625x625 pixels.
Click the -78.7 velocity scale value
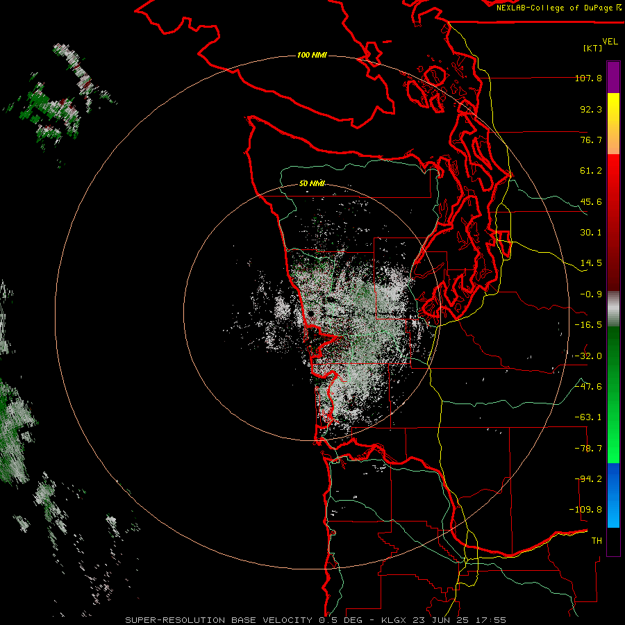click(x=588, y=449)
